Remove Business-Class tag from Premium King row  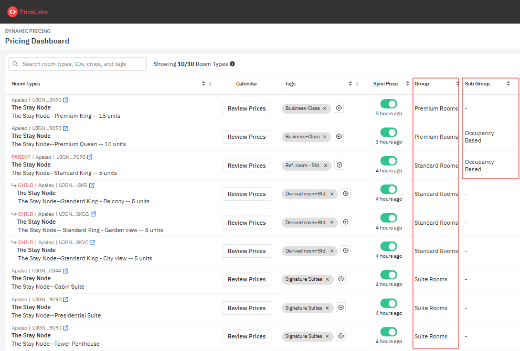325,108
